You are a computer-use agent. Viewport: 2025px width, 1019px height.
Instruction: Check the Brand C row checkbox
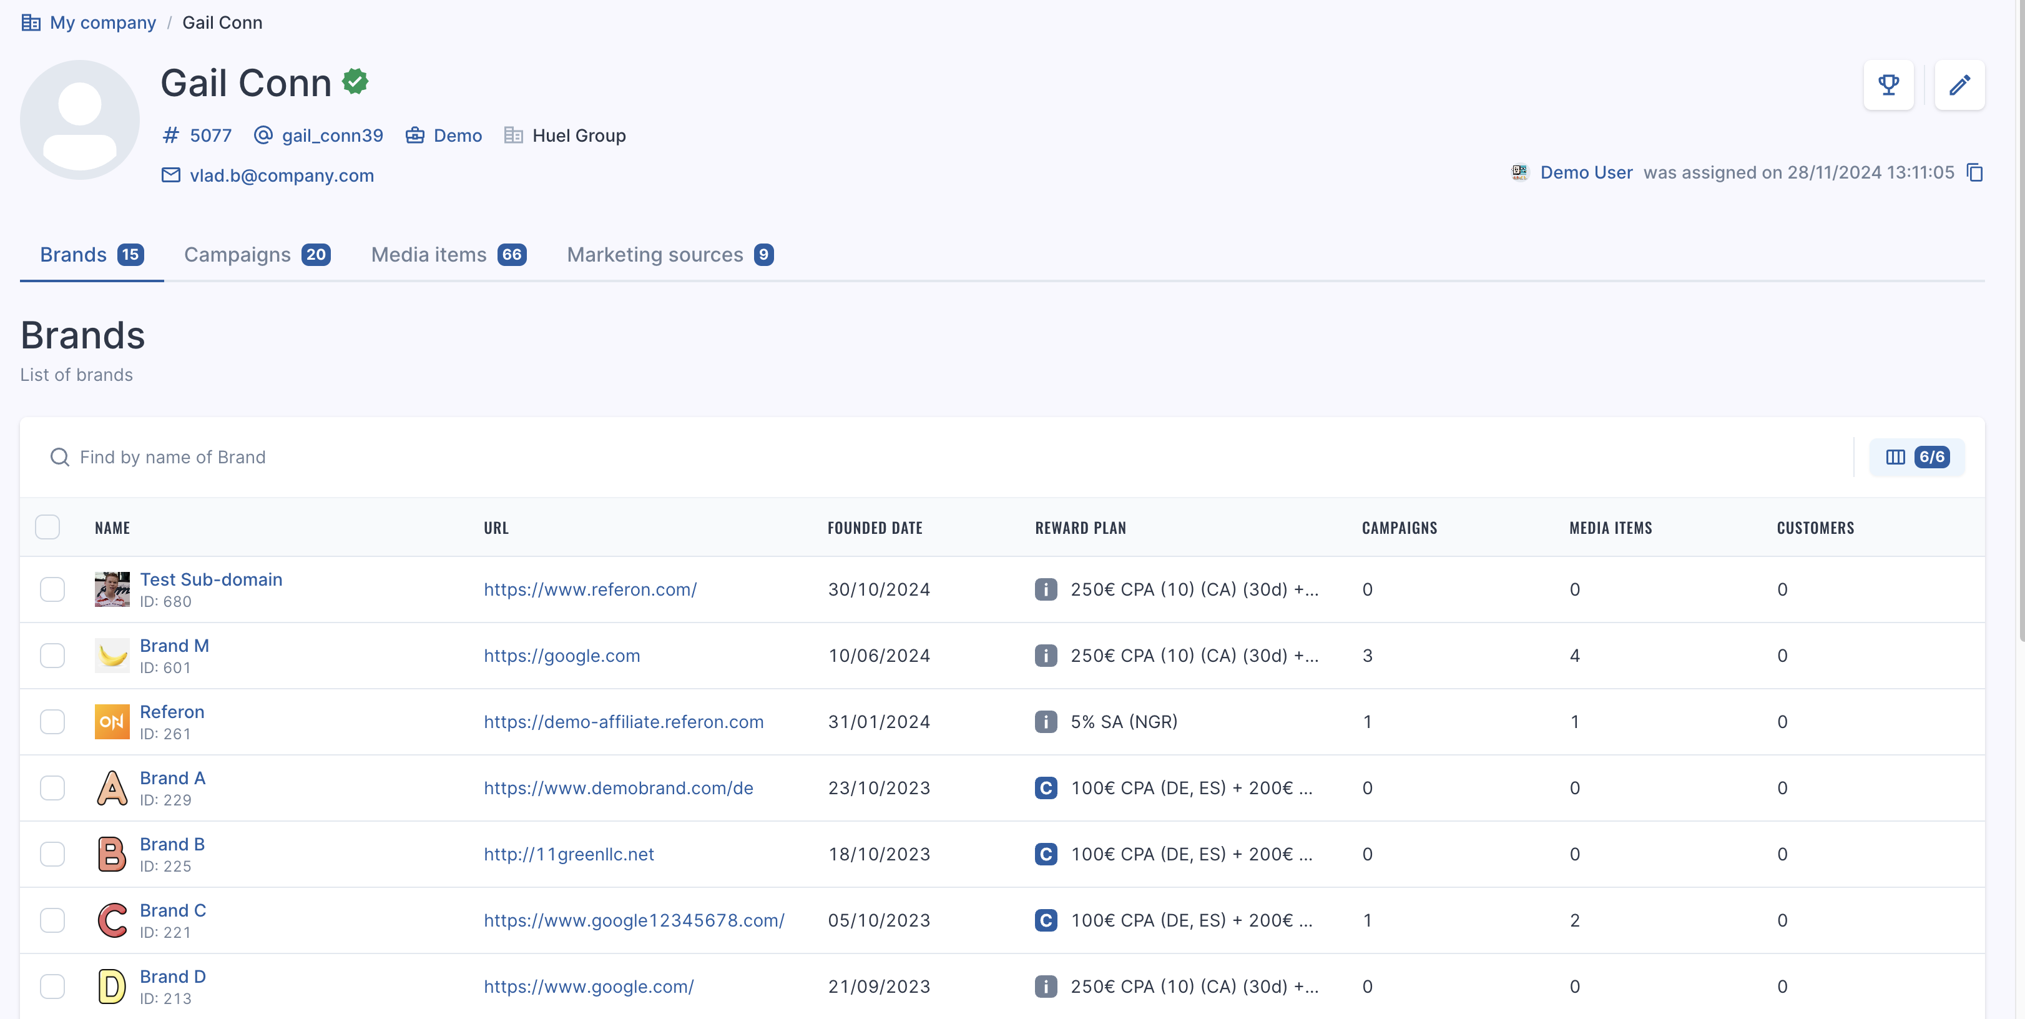coord(52,920)
